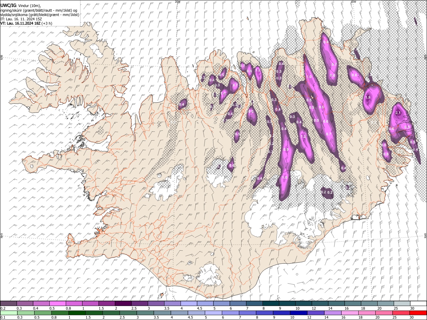Image resolution: width=427 pixels, height=320 pixels.
Task: Select the 0.8 swatch in the top legend row
Action: click(74, 303)
